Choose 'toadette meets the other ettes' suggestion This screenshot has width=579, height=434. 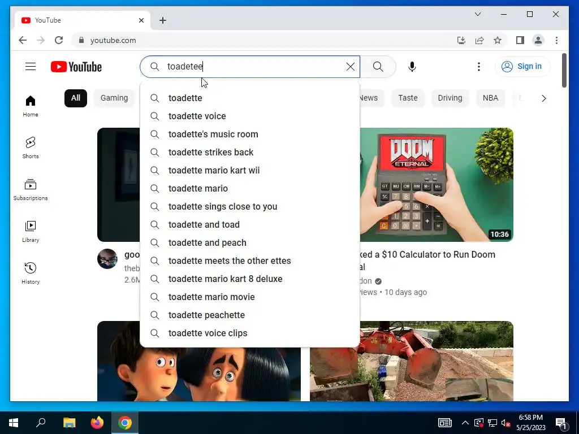point(250,261)
